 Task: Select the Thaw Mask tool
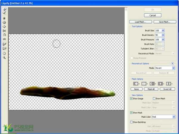(4, 49)
